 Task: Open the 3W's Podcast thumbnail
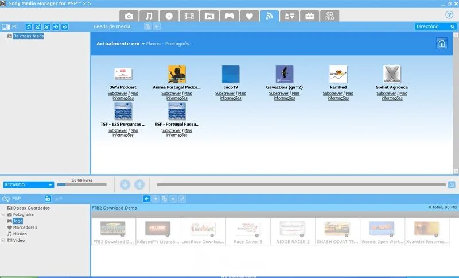[123, 74]
